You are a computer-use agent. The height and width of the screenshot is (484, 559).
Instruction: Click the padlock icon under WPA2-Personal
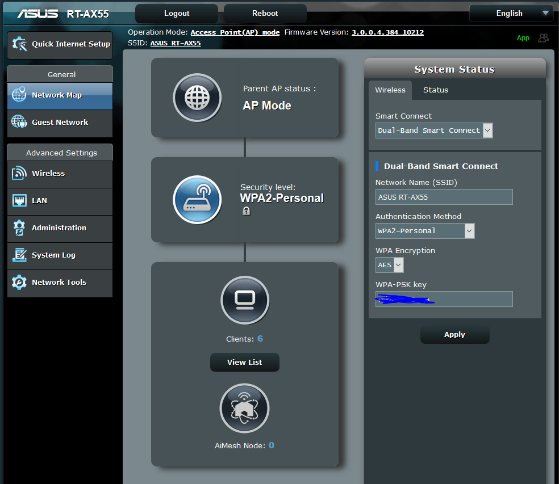(x=247, y=211)
